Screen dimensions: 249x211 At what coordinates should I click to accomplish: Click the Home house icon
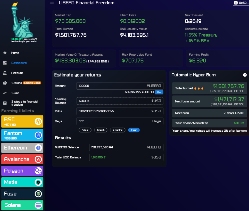tap(5, 53)
